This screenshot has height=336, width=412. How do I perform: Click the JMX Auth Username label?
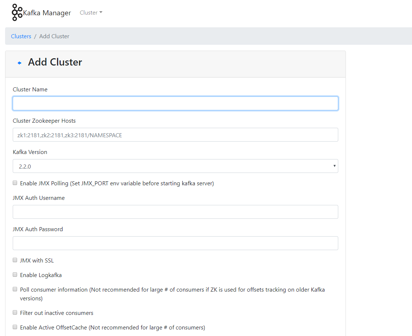pyautogui.click(x=39, y=198)
